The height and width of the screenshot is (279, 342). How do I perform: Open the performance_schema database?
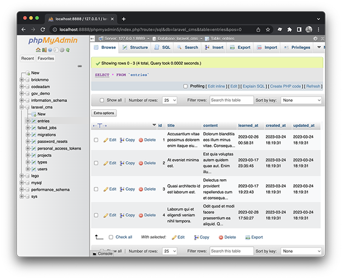pos(50,190)
